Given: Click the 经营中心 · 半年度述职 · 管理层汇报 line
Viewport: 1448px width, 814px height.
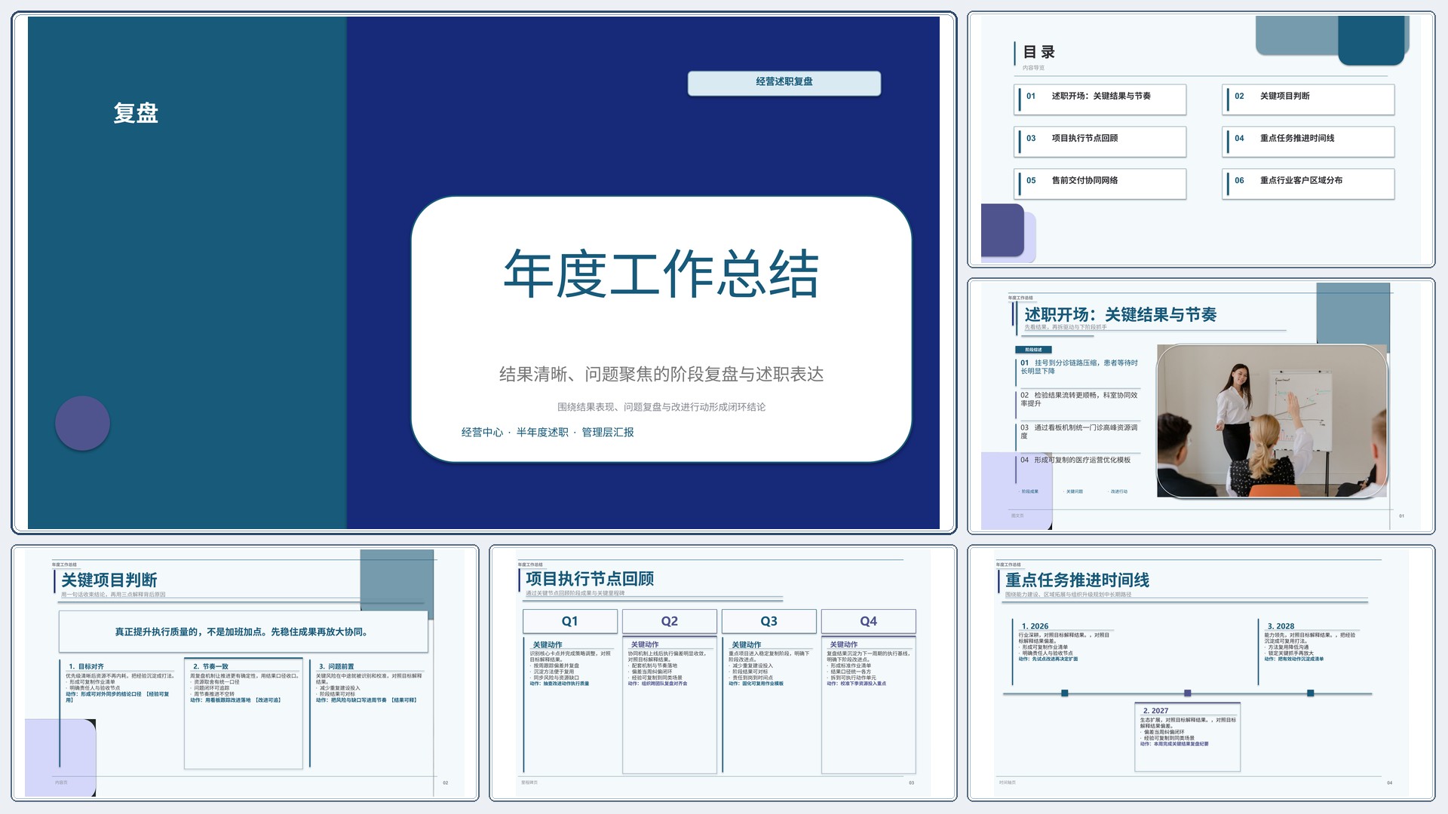Looking at the screenshot, I should pyautogui.click(x=548, y=432).
